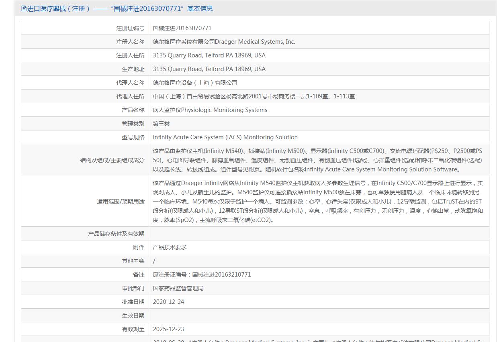
Task: Click the 适用范围/预期用途 description paragraph
Action: [x=317, y=201]
